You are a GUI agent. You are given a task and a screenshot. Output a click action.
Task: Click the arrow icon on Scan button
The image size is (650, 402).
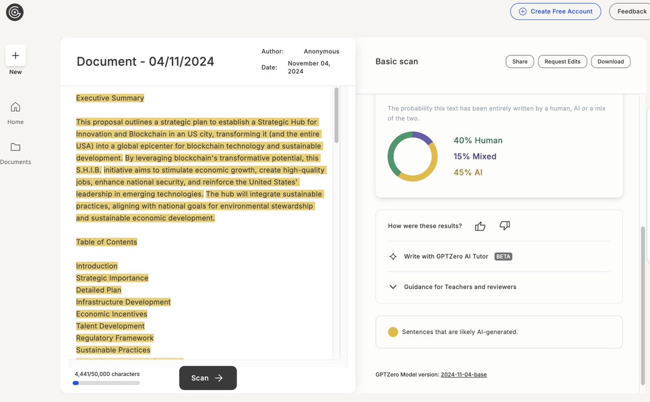click(219, 378)
